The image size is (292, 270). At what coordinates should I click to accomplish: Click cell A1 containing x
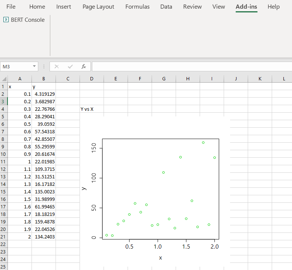(20, 86)
